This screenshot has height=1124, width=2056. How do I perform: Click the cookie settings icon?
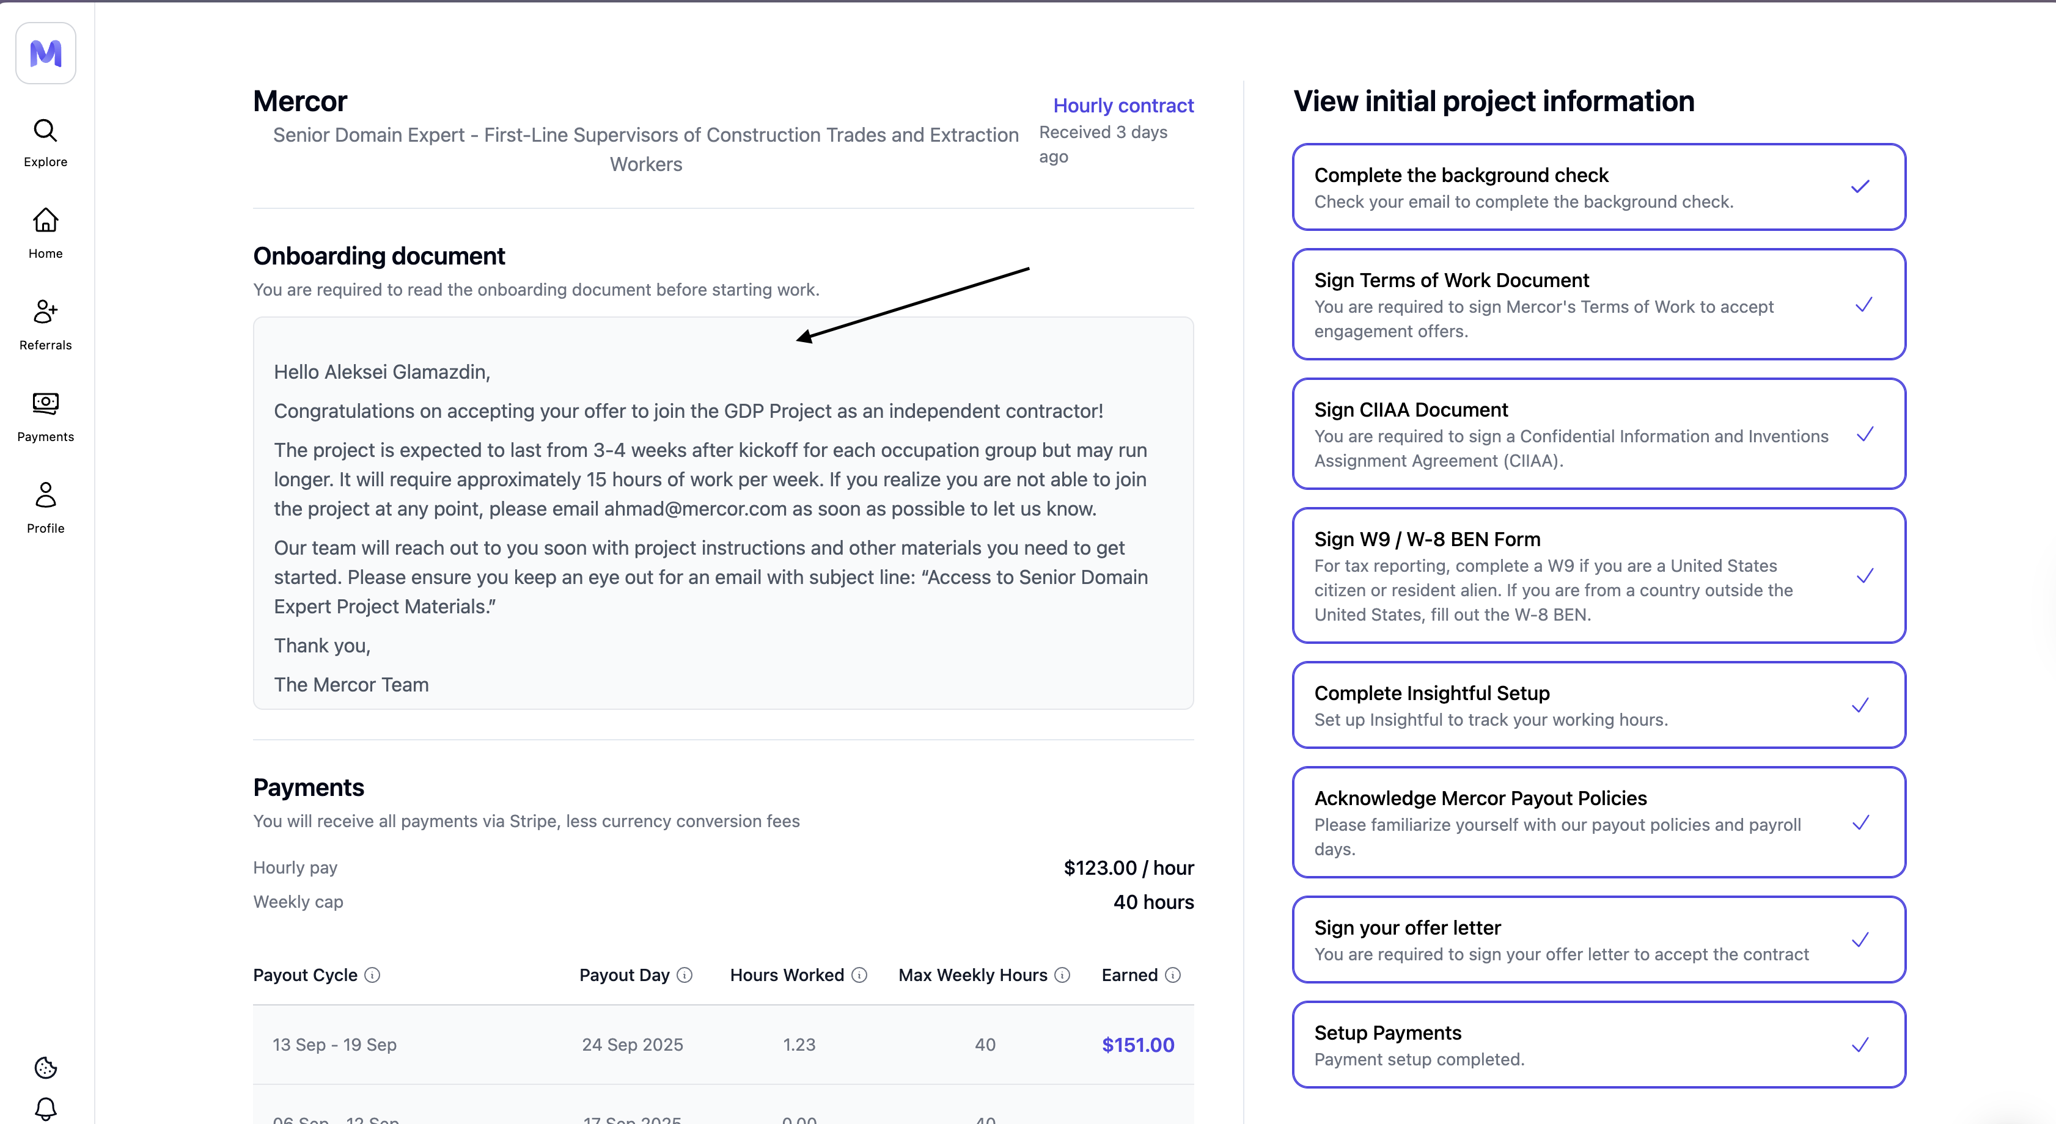click(45, 1067)
